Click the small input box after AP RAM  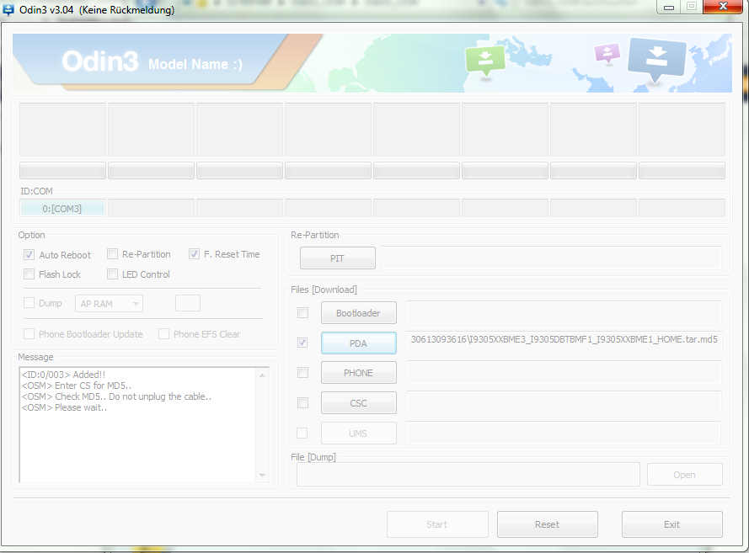tap(188, 304)
